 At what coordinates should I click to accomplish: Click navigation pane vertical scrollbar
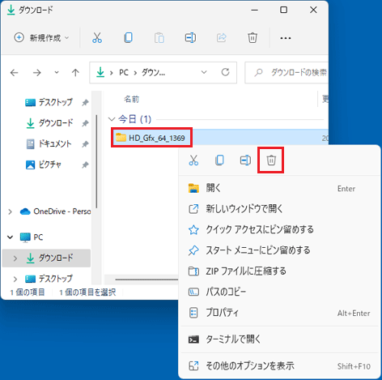96,161
